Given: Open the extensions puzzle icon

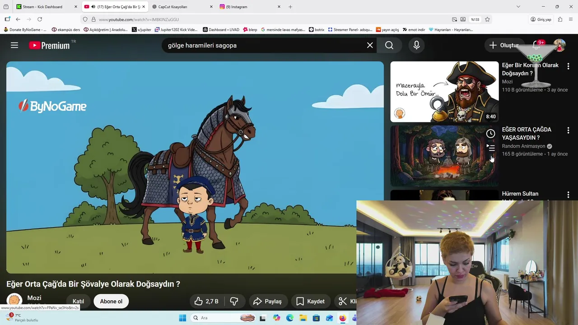Looking at the screenshot, I should (560, 19).
